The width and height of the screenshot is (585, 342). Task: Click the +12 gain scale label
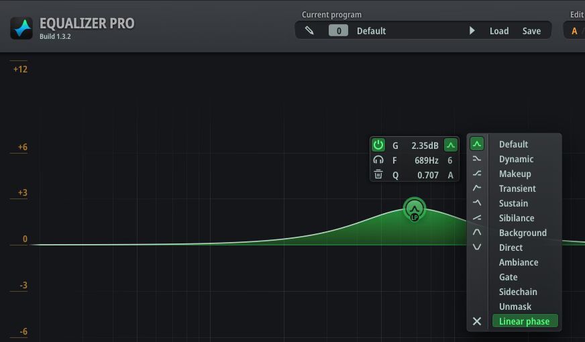(20, 69)
